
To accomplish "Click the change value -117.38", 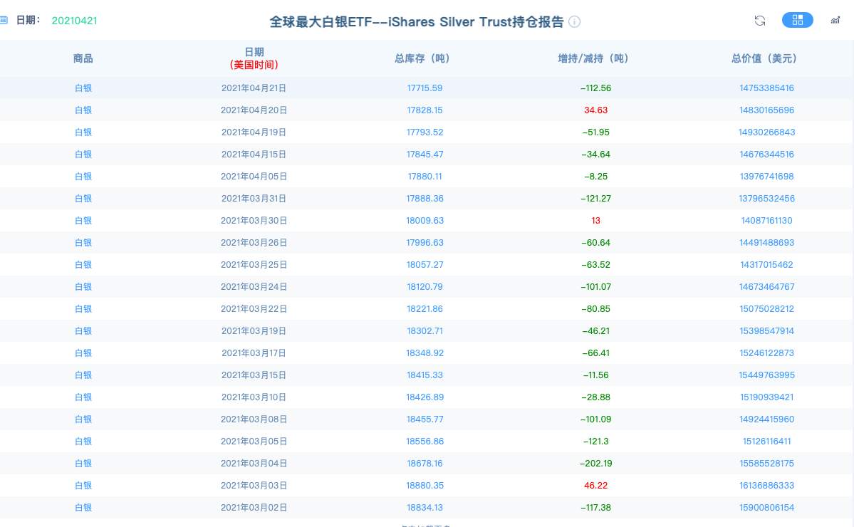I will point(596,507).
